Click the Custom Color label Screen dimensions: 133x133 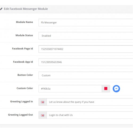click(x=25, y=88)
